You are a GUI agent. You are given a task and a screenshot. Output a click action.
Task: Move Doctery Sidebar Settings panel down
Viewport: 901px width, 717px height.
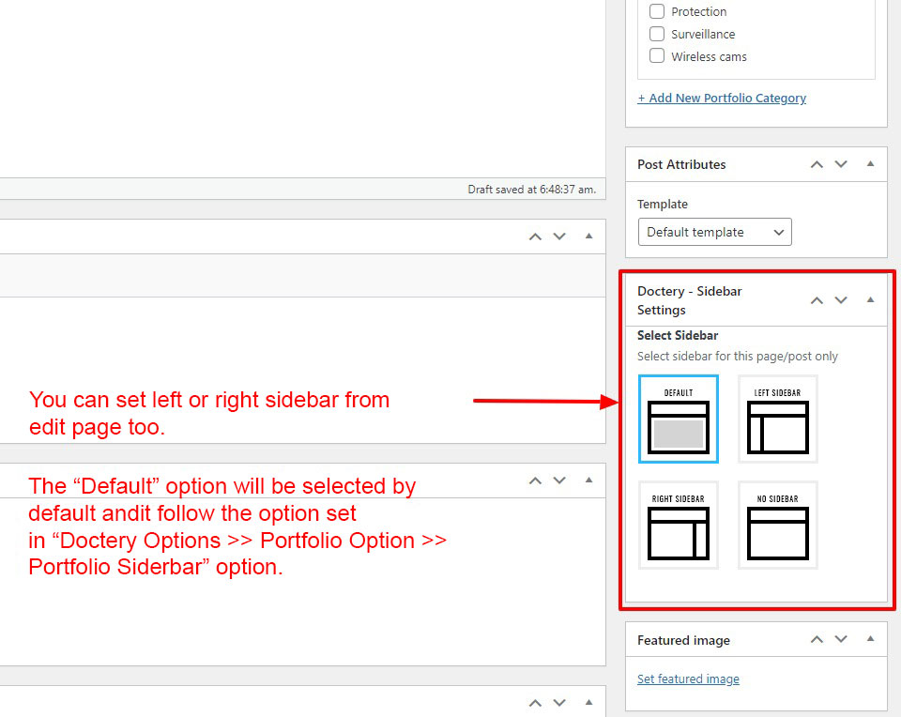(x=841, y=300)
